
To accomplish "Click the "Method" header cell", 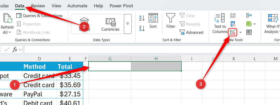I will (39, 67).
